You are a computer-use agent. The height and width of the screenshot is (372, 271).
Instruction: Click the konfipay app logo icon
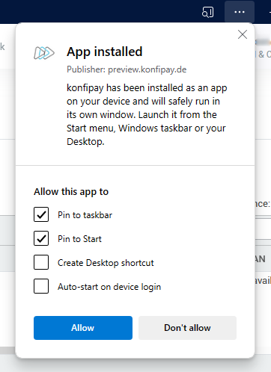tap(44, 53)
